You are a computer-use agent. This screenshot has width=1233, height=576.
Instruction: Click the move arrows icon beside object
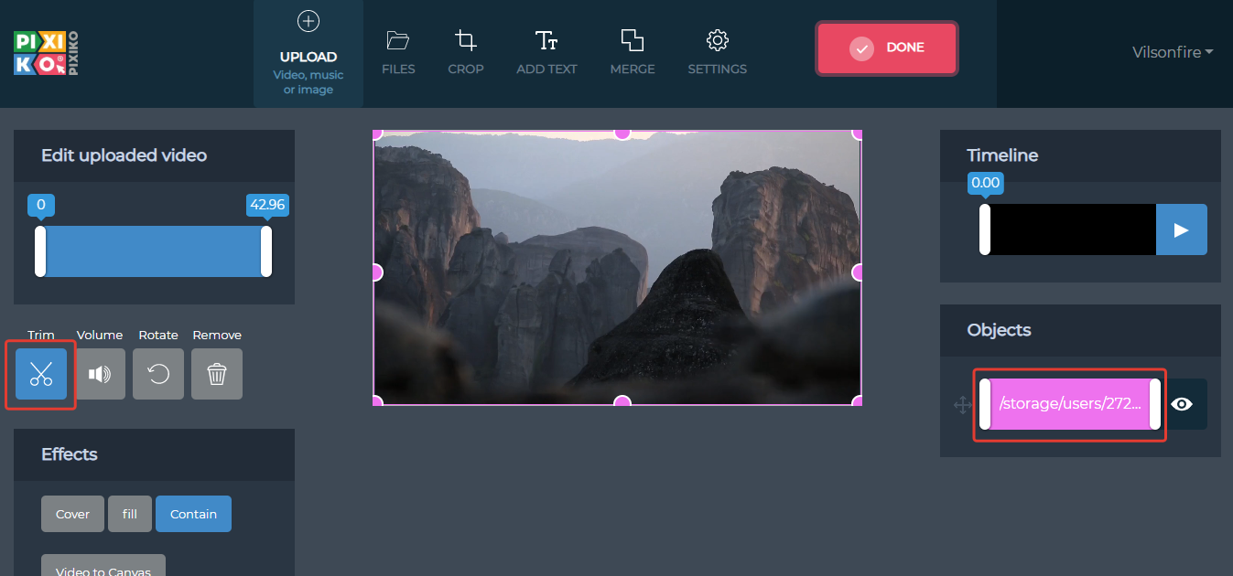tap(962, 405)
